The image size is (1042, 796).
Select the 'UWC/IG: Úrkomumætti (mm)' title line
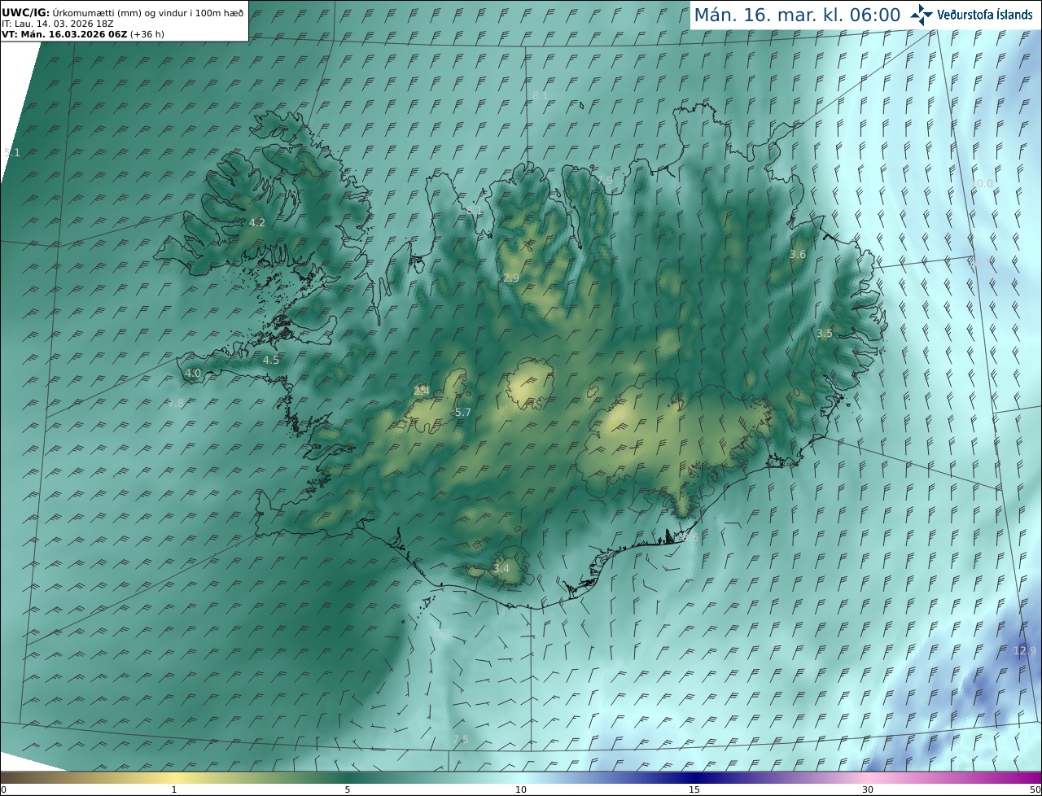123,12
